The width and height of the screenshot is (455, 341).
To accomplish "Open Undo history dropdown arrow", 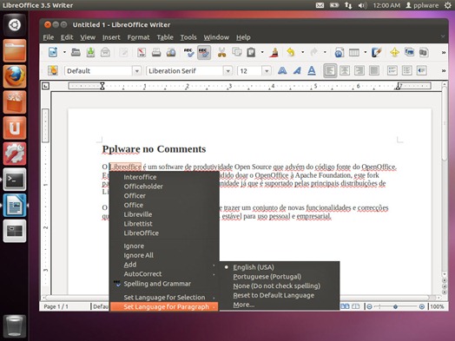I will [303, 52].
